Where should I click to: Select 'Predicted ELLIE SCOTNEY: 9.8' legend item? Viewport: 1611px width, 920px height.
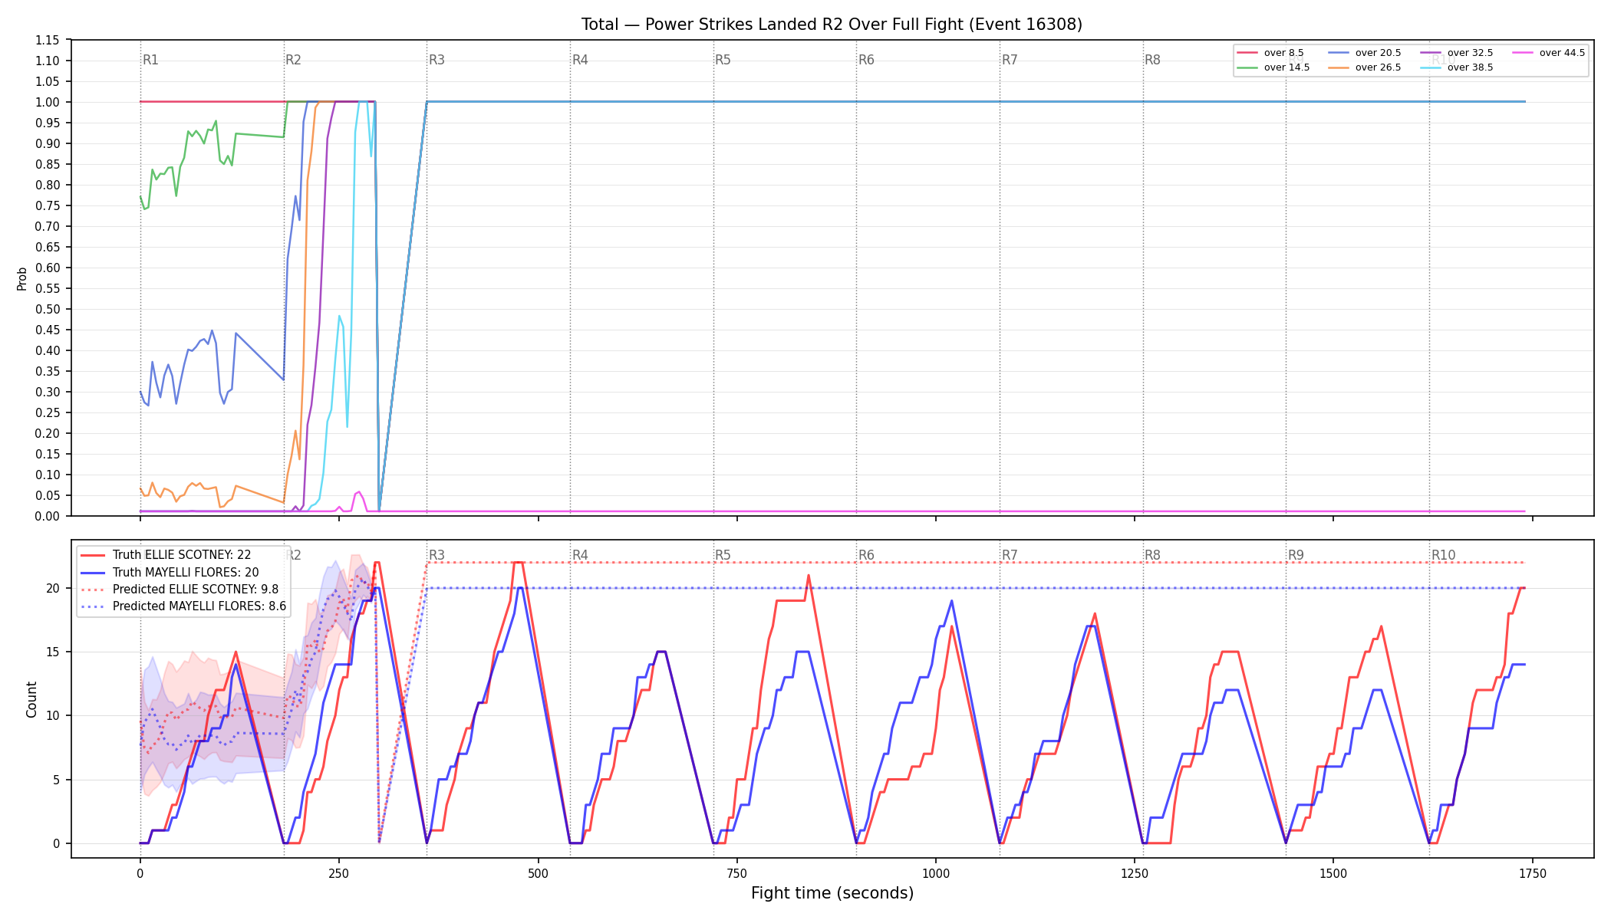pyautogui.click(x=180, y=590)
